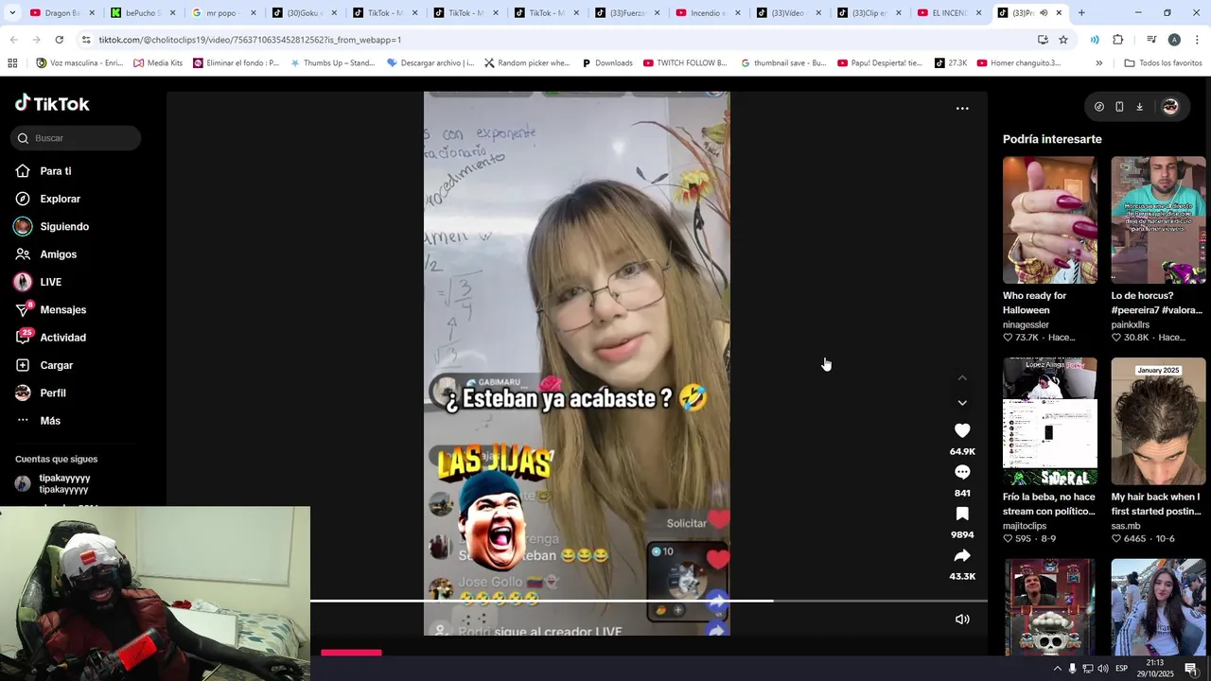Switch to the EL INCENDIO YouTube tab

pos(948,13)
